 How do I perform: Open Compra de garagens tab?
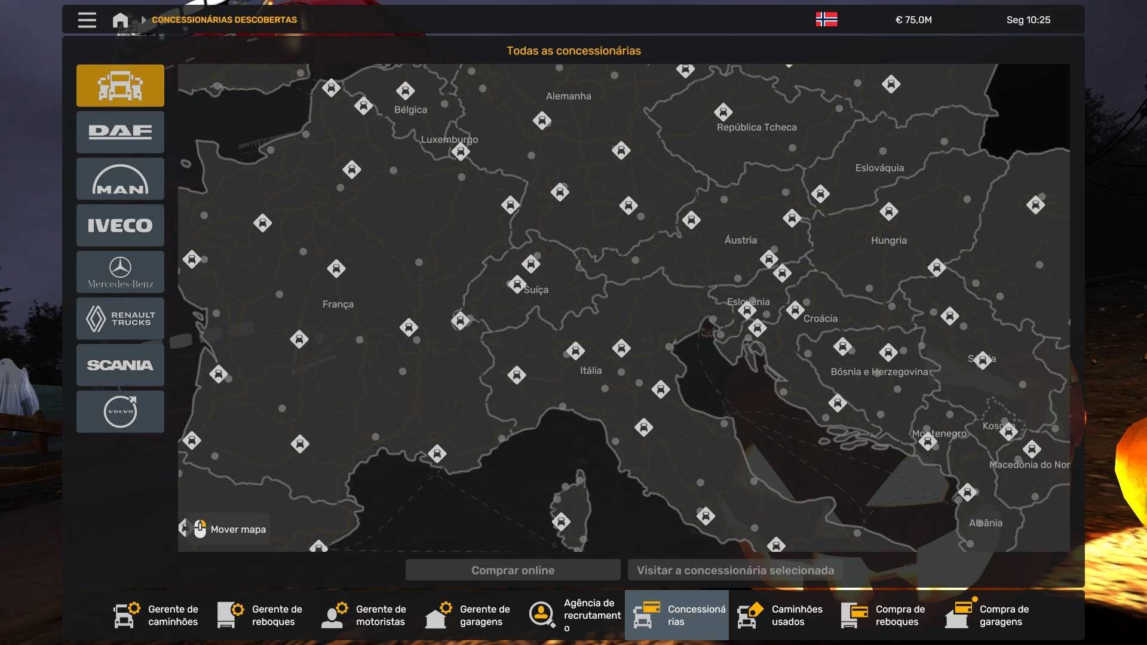click(988, 615)
